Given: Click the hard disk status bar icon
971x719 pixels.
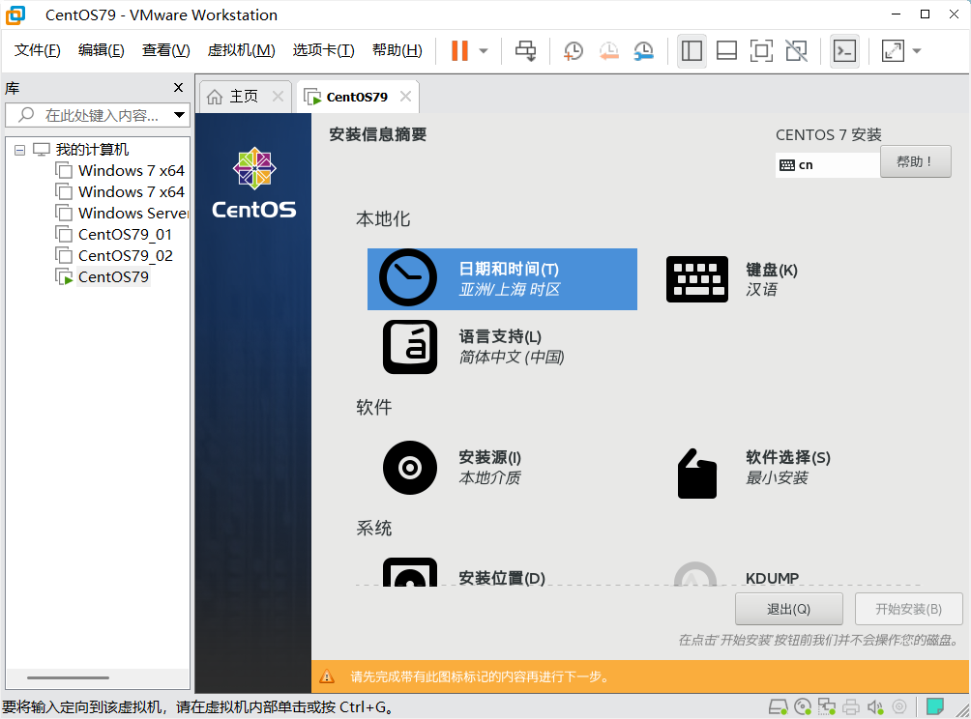Looking at the screenshot, I should point(778,706).
